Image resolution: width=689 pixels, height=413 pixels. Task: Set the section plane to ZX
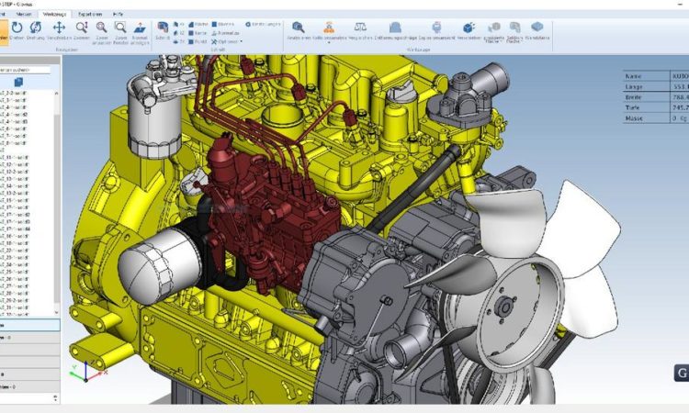pos(179,41)
